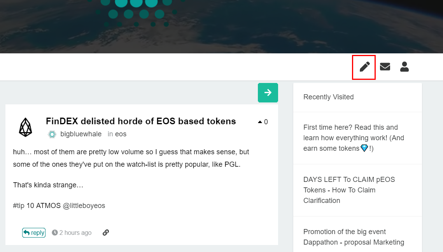Reply to the FinDEX post
443x252 pixels.
point(34,233)
